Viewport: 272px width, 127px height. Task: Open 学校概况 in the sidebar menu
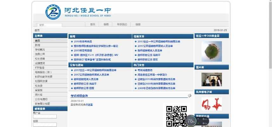(x=50, y=50)
